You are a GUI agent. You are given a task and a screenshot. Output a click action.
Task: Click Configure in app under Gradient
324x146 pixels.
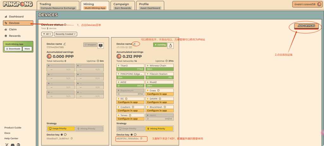(130, 110)
